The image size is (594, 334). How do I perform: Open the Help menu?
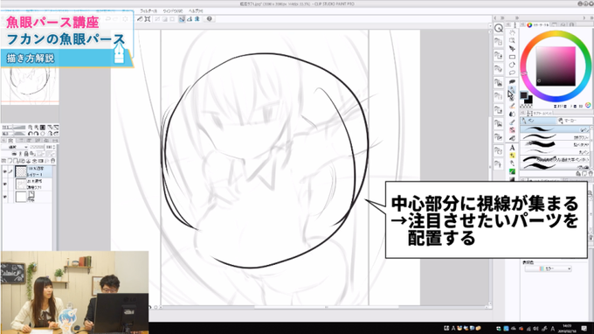(x=196, y=11)
